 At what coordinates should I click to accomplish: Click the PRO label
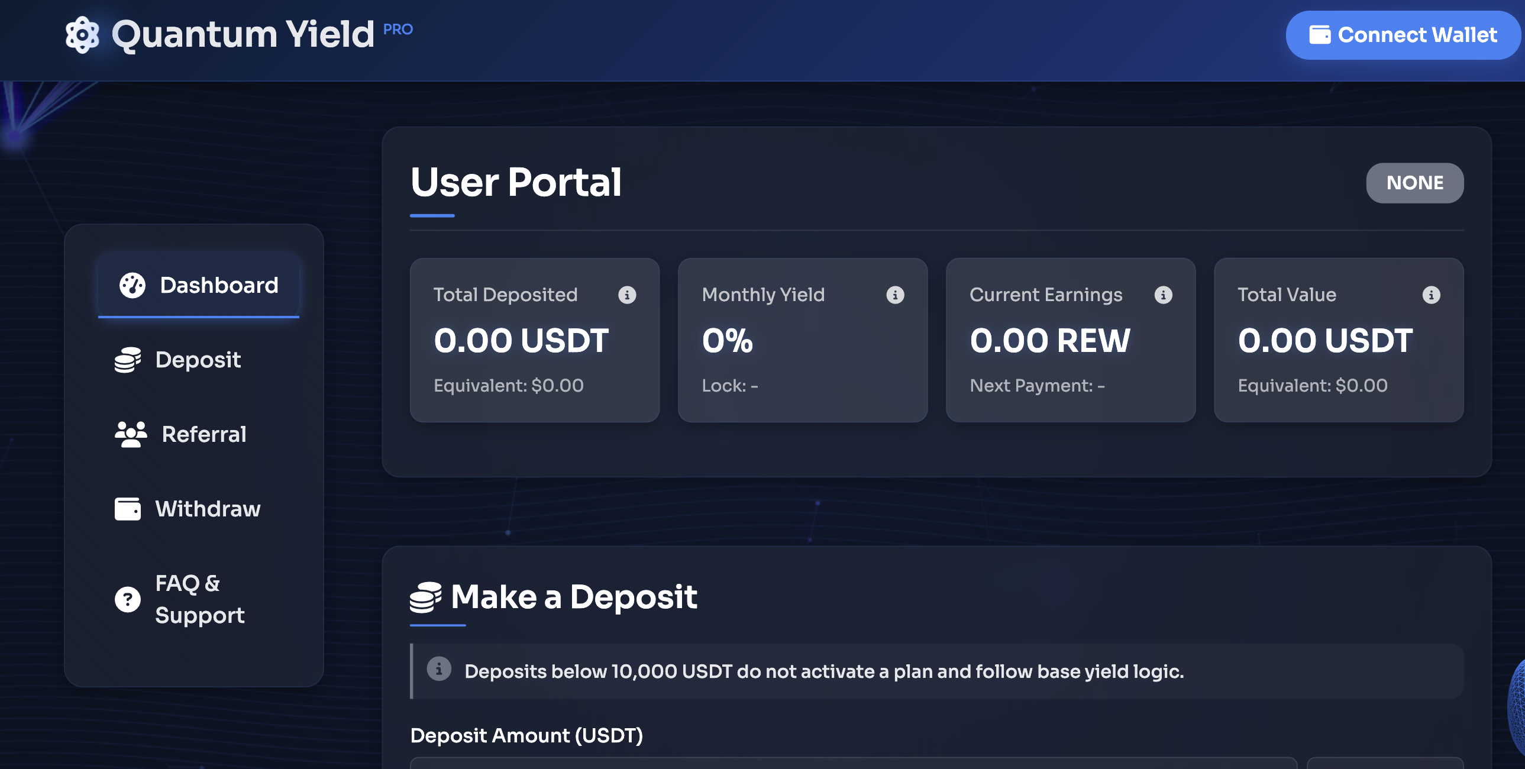tap(398, 29)
